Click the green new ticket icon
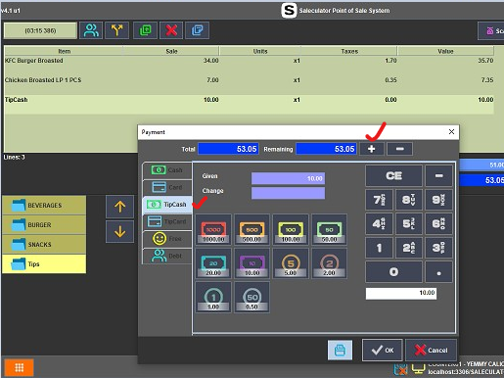This screenshot has width=504, height=378. point(145,30)
